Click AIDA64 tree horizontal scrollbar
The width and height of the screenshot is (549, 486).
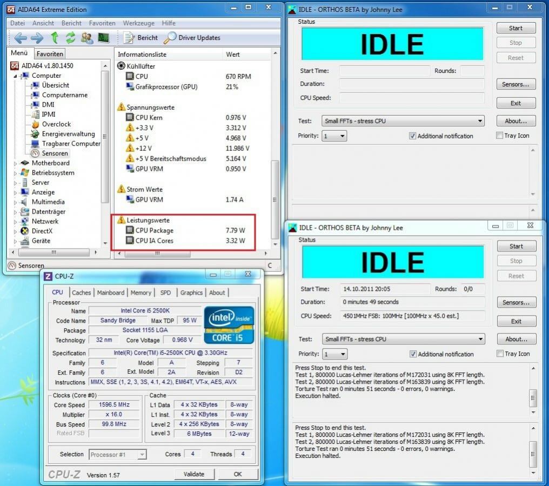tap(53, 252)
